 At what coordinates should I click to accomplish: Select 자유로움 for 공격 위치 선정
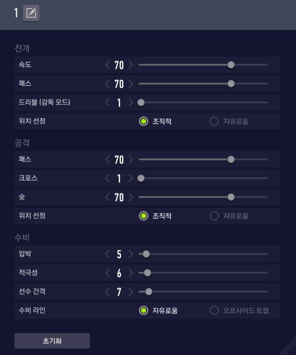pos(214,216)
